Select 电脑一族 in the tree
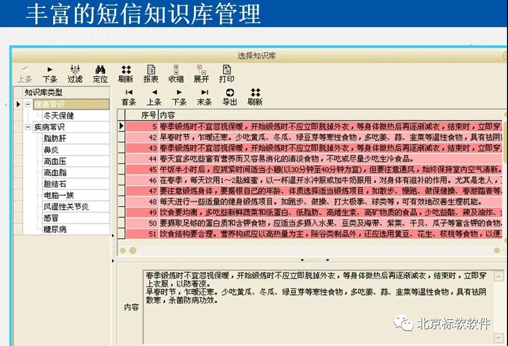The width and height of the screenshot is (508, 346). point(76,195)
